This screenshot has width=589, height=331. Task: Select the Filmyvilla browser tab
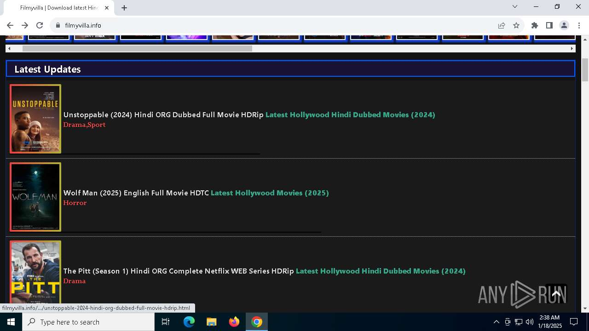59,8
